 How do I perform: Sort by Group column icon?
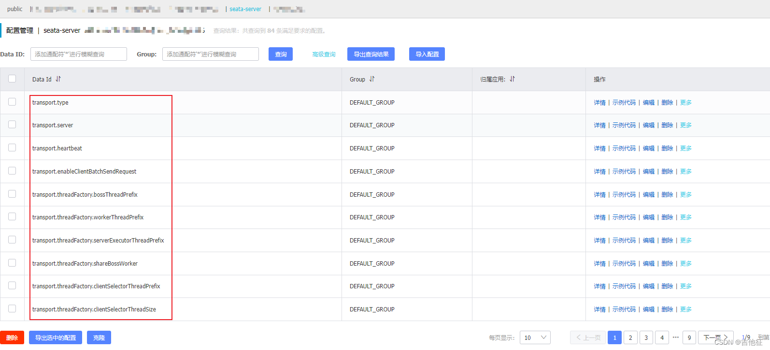point(372,79)
